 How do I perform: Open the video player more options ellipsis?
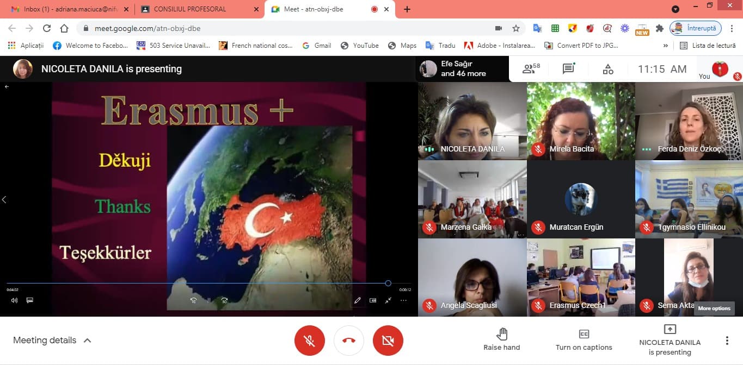click(x=403, y=300)
